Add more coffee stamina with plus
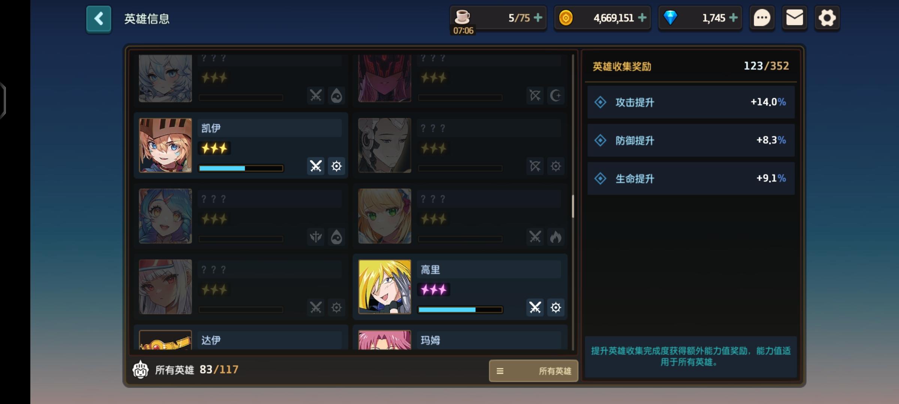 pos(538,18)
